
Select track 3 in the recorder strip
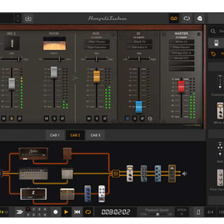tap(39, 209)
